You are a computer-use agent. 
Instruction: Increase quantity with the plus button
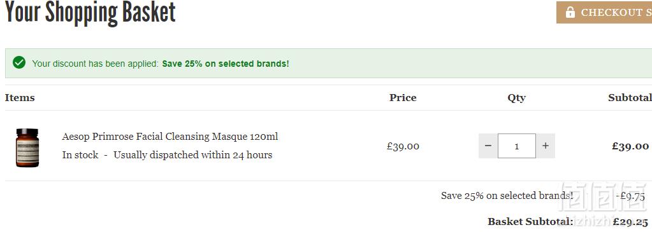(546, 146)
